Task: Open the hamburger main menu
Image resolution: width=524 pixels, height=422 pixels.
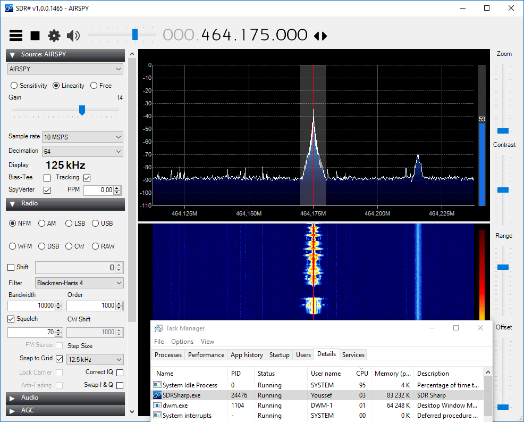Action: coord(16,35)
